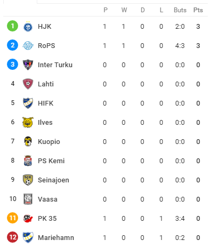Viewport: 211px width, 248px height.
Task: Click the yellow Ilves lynx logo
Action: 28,122
